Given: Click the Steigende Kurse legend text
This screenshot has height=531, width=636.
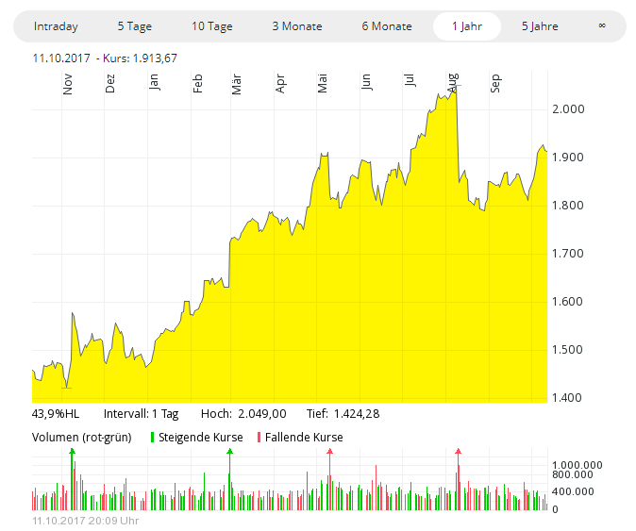Looking at the screenshot, I should [x=201, y=438].
